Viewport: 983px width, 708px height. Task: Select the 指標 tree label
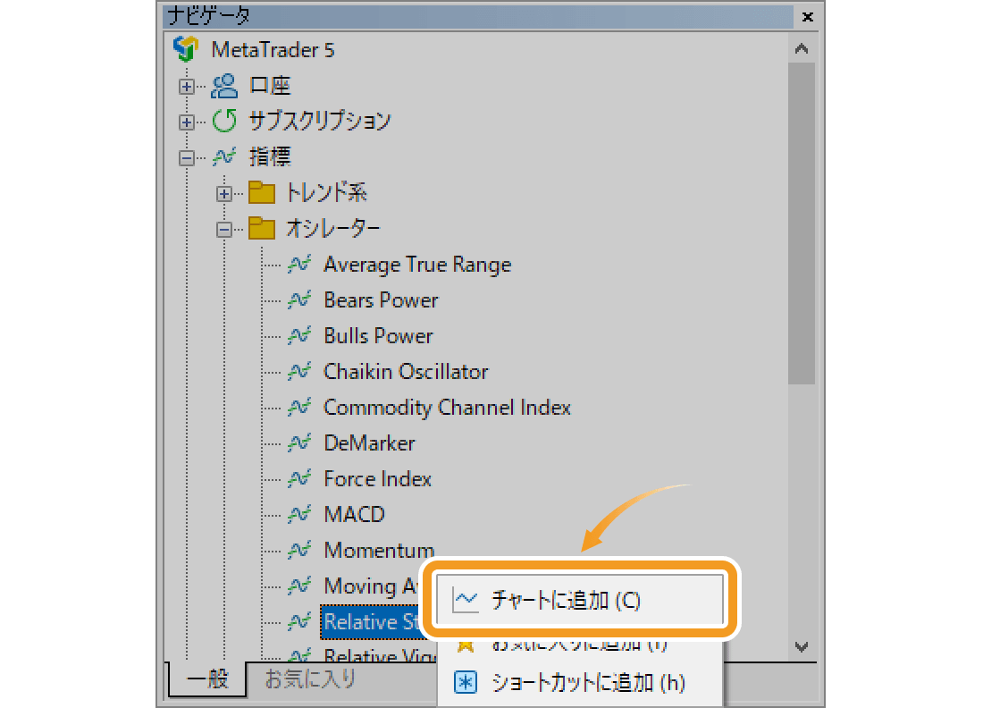pyautogui.click(x=270, y=156)
